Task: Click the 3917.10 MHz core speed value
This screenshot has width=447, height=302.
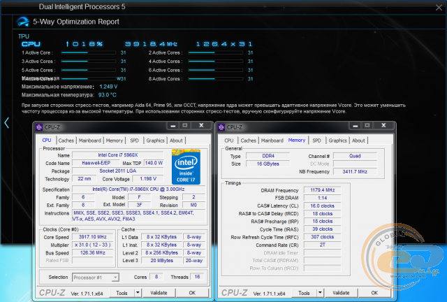Action: (x=93, y=237)
